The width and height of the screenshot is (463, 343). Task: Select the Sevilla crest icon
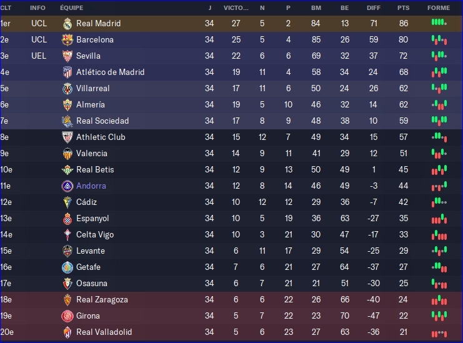pos(67,56)
